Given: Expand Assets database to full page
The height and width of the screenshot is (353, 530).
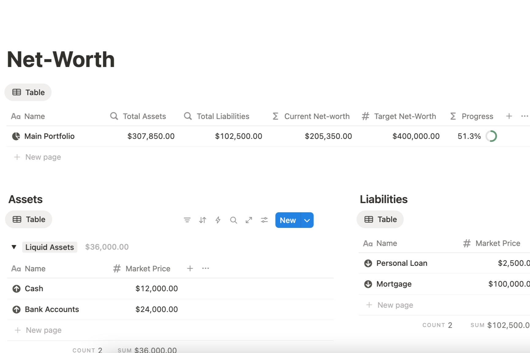Looking at the screenshot, I should 249,220.
